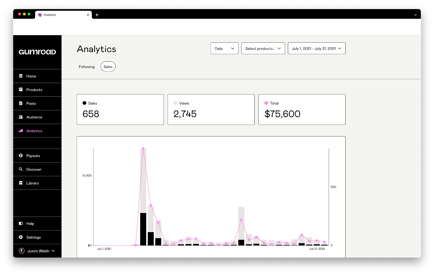Select the Sales tab pill

[108, 67]
